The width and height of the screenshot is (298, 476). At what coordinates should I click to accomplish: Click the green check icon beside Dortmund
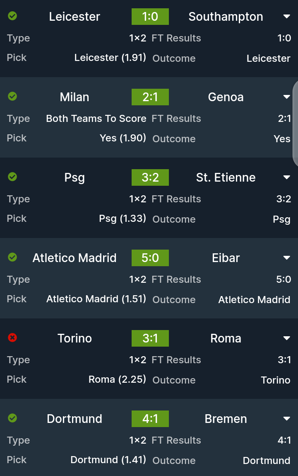click(12, 418)
